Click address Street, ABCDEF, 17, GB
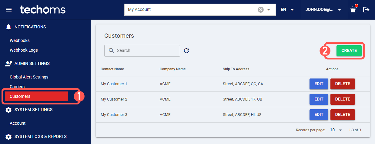Viewport: 375px width, 144px height. pos(243,99)
